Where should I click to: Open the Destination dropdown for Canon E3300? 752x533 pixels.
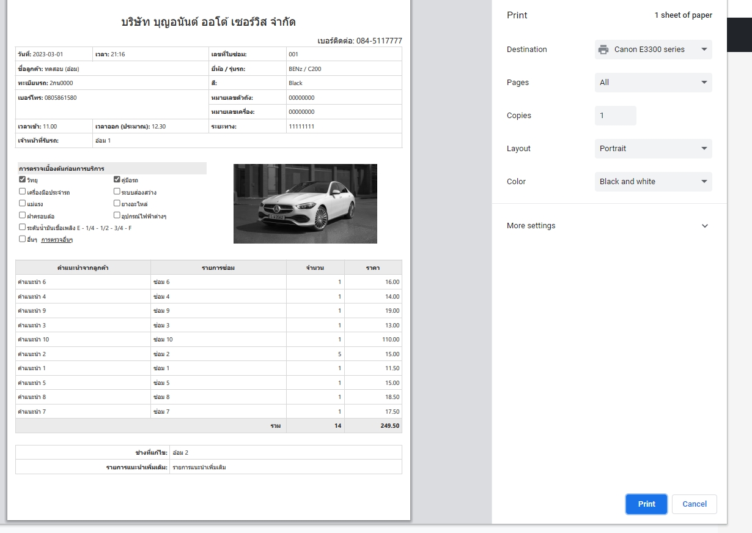coord(653,50)
